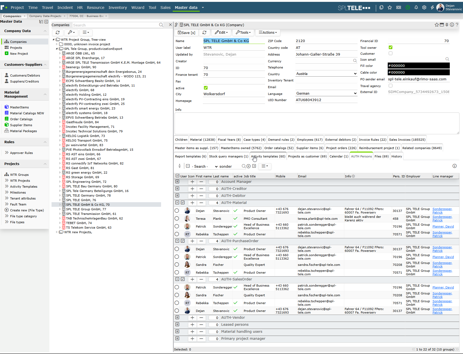463x354 pixels.
Task: Open the Actions dropdown menu
Action: tap(268, 32)
